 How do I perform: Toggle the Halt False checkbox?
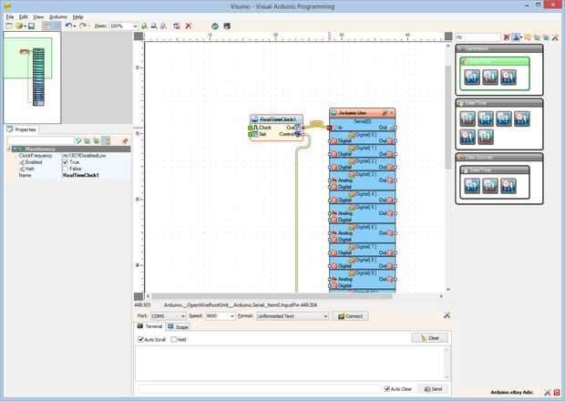tap(66, 169)
